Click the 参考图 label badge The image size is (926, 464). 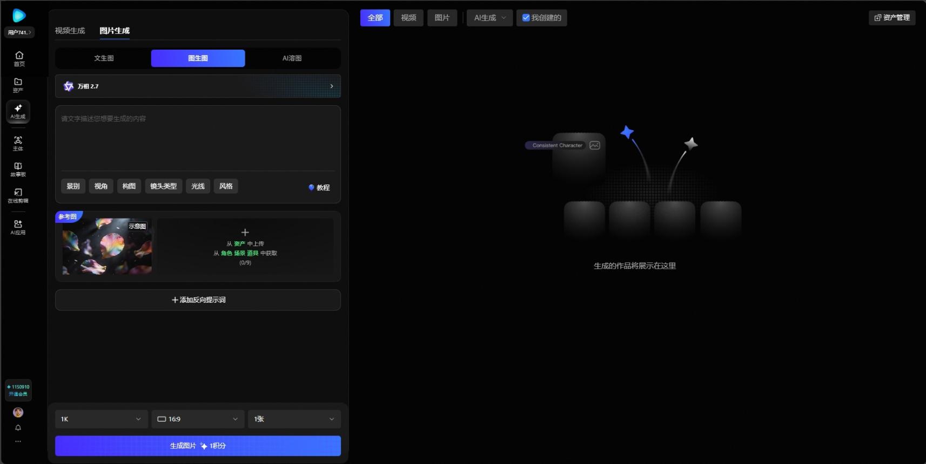68,216
